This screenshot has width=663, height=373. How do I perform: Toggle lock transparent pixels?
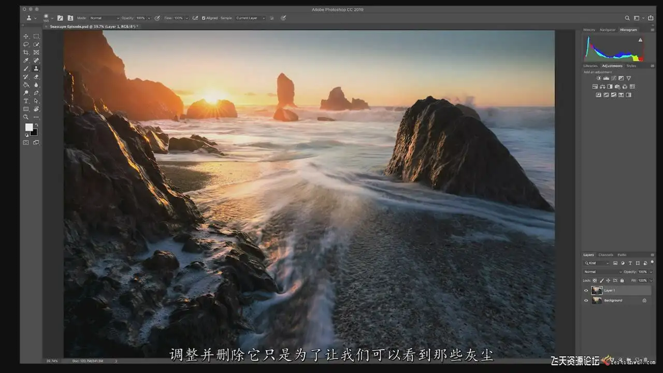point(595,280)
